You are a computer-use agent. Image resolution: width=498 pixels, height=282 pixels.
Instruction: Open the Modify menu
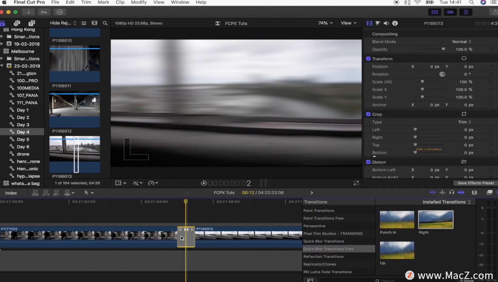pos(139,2)
